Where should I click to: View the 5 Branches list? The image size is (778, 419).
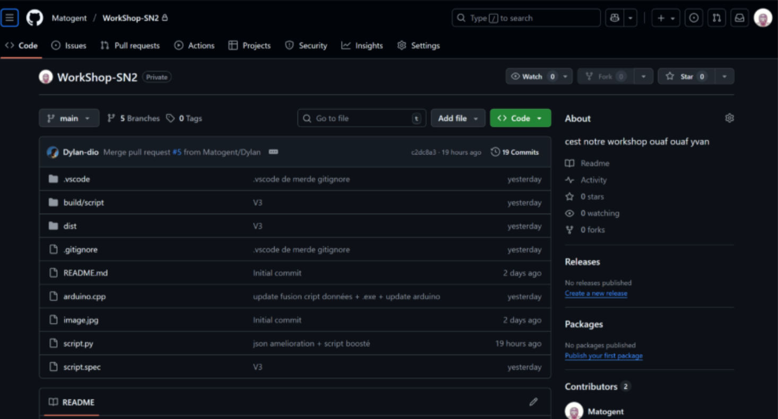(x=134, y=118)
